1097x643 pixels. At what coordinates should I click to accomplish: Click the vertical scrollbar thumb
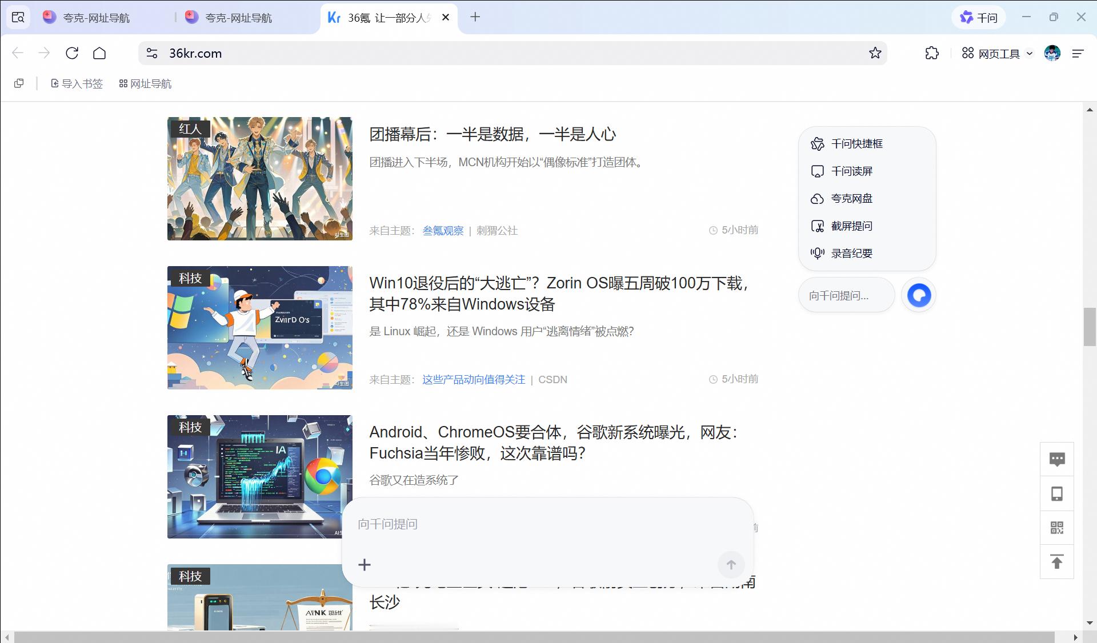click(1089, 327)
